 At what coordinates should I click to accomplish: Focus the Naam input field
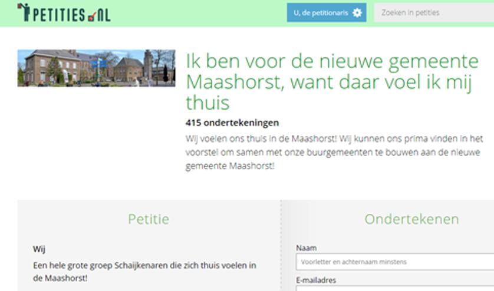click(x=395, y=262)
